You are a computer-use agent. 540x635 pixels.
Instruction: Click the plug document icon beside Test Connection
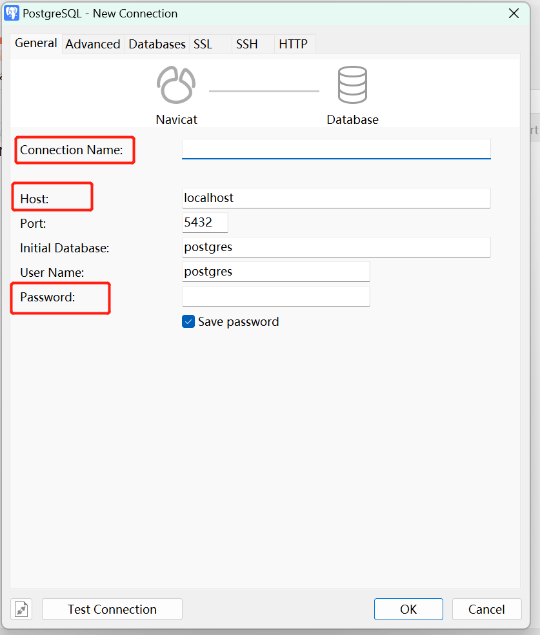point(21,609)
